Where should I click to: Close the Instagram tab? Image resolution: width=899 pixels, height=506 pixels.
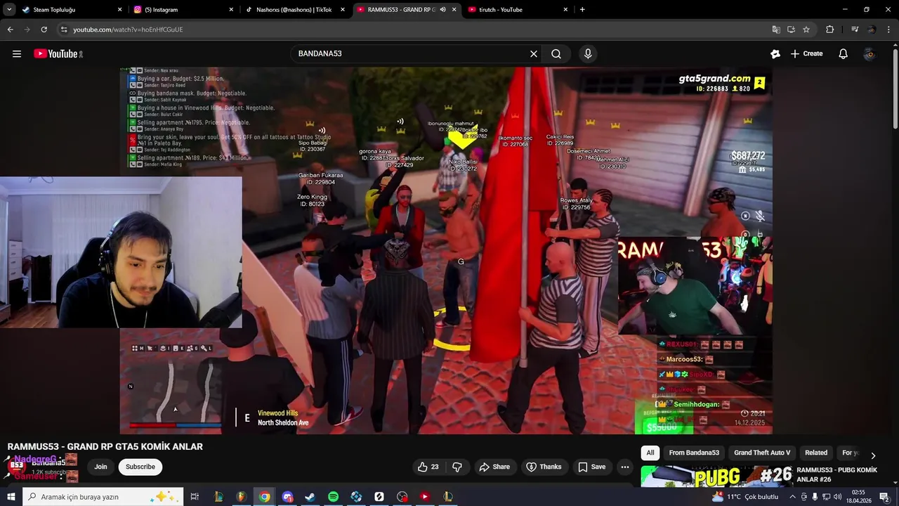(231, 10)
